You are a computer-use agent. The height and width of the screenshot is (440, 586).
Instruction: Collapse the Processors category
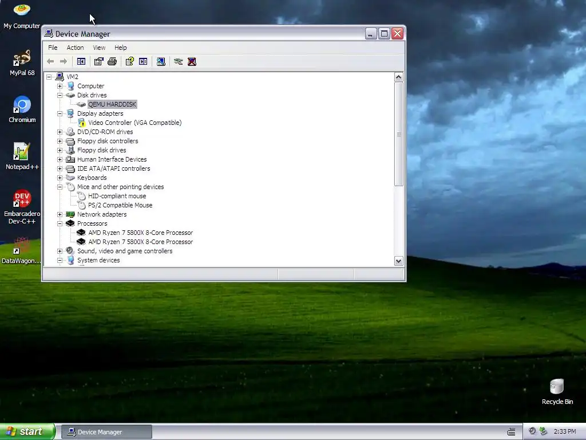click(60, 224)
